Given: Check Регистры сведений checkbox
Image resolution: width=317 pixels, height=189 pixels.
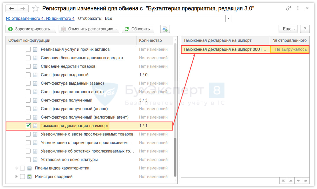Looking at the screenshot, I should pos(23,176).
